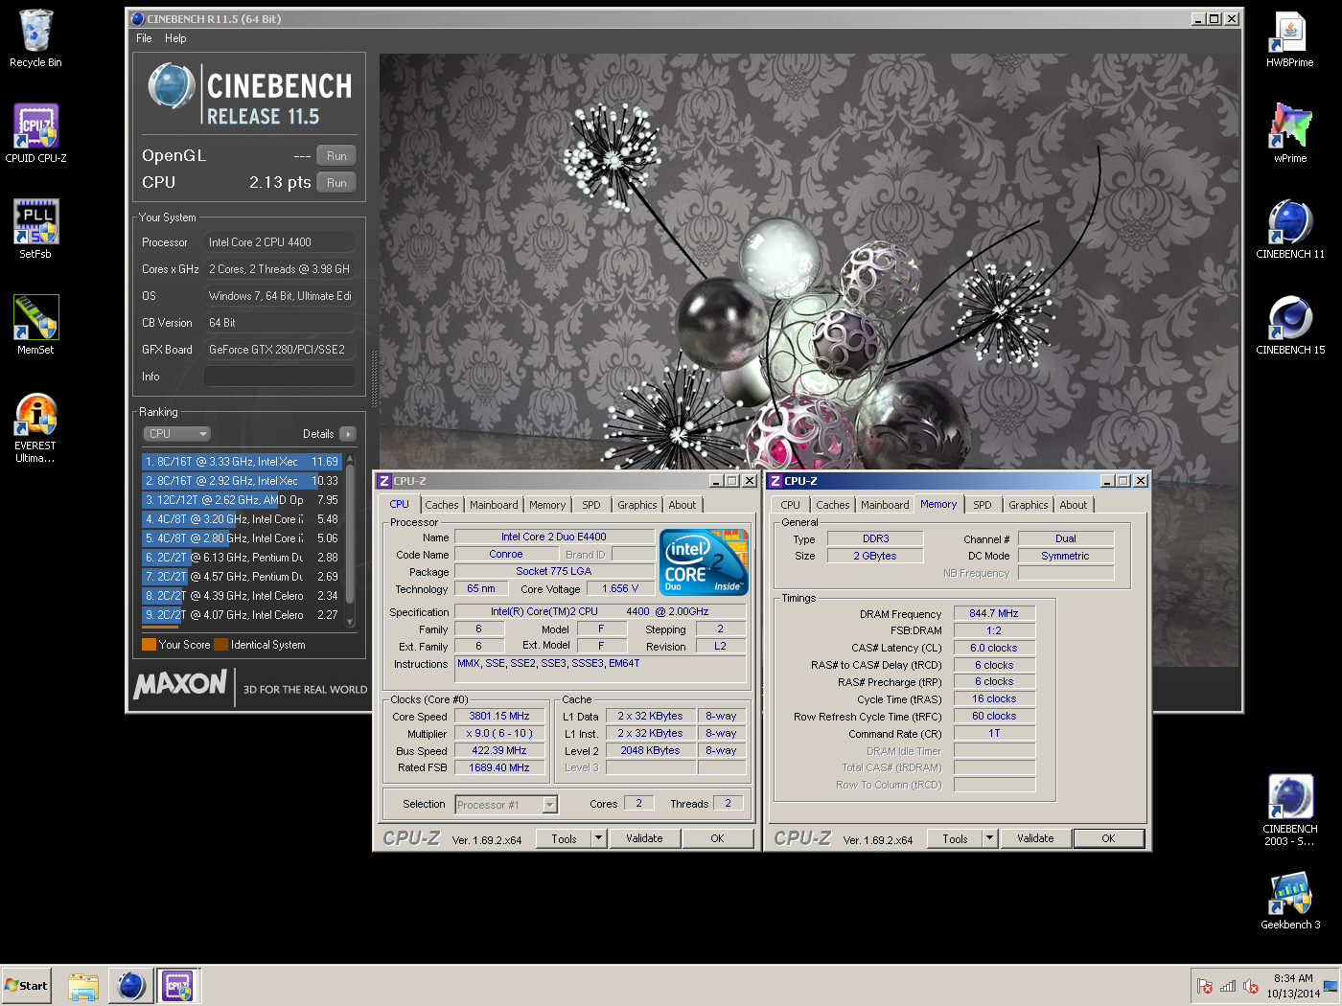Click the Info input field

pyautogui.click(x=279, y=377)
